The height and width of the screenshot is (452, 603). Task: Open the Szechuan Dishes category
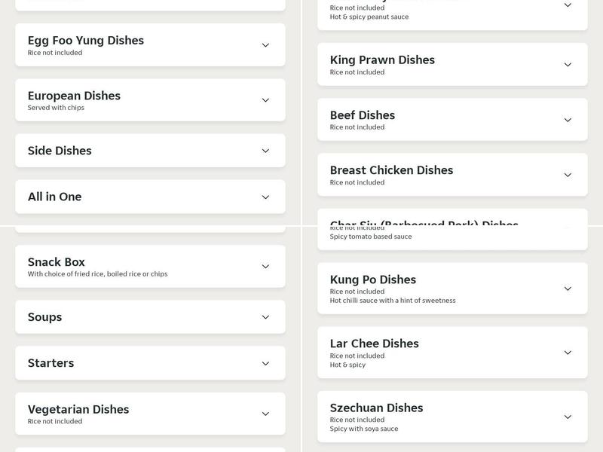click(x=451, y=414)
